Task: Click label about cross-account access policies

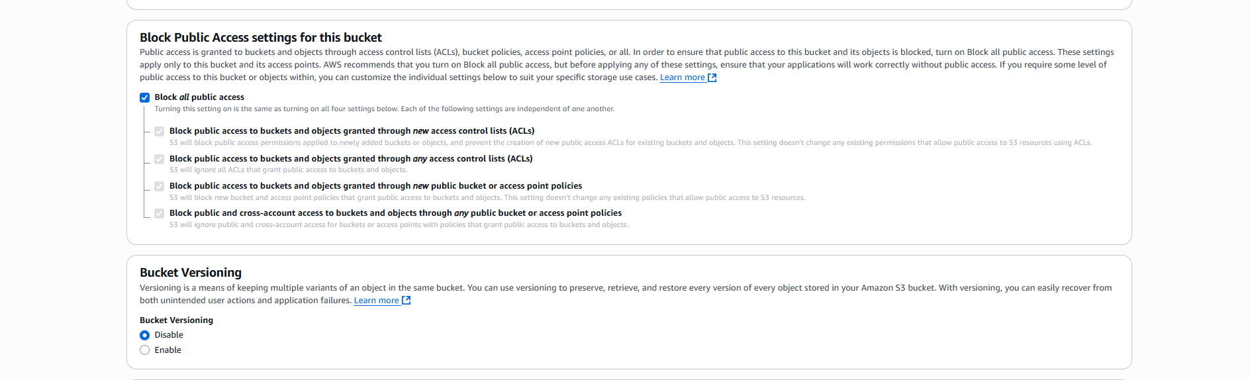Action: coord(395,213)
